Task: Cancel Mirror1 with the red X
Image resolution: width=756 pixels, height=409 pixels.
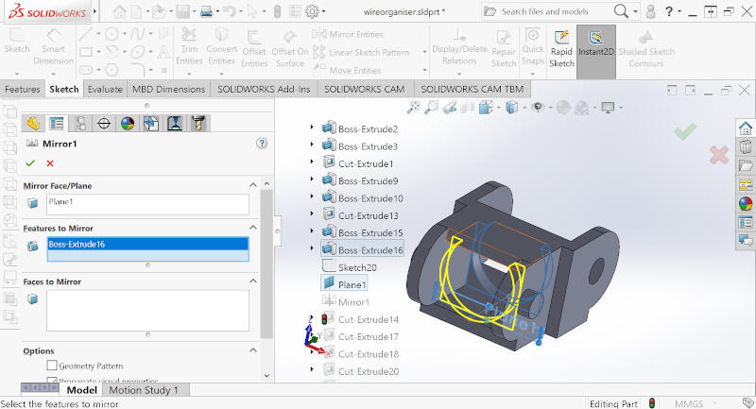Action: (50, 163)
